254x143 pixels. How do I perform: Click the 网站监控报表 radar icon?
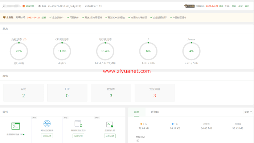click(x=47, y=124)
